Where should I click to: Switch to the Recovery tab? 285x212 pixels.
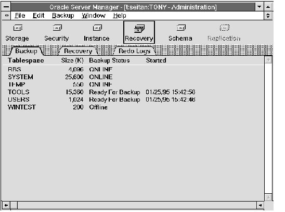click(78, 51)
